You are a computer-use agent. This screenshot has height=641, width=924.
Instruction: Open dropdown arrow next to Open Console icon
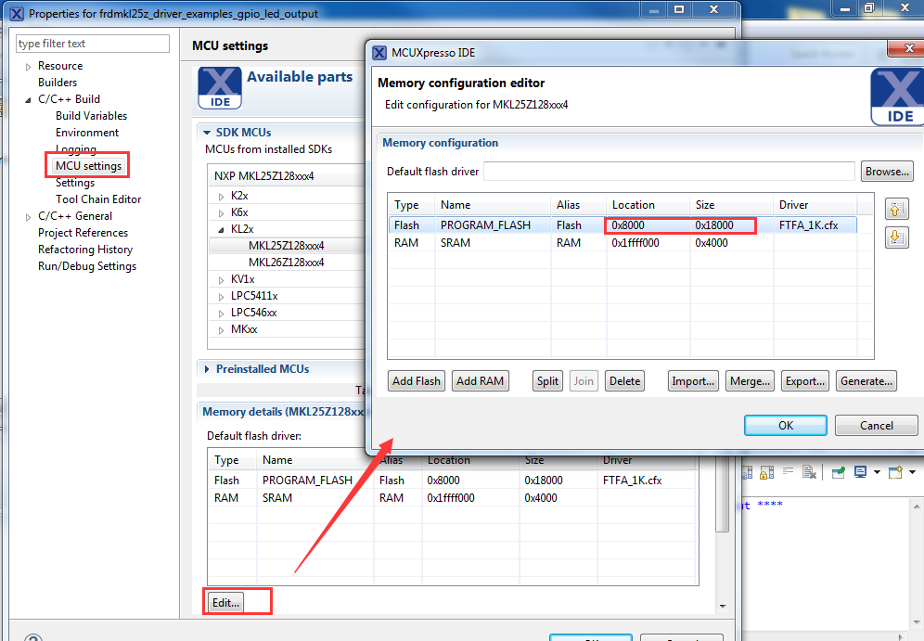point(912,472)
